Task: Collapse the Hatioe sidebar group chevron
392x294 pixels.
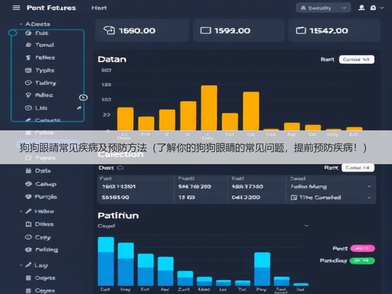Action: 21,212
